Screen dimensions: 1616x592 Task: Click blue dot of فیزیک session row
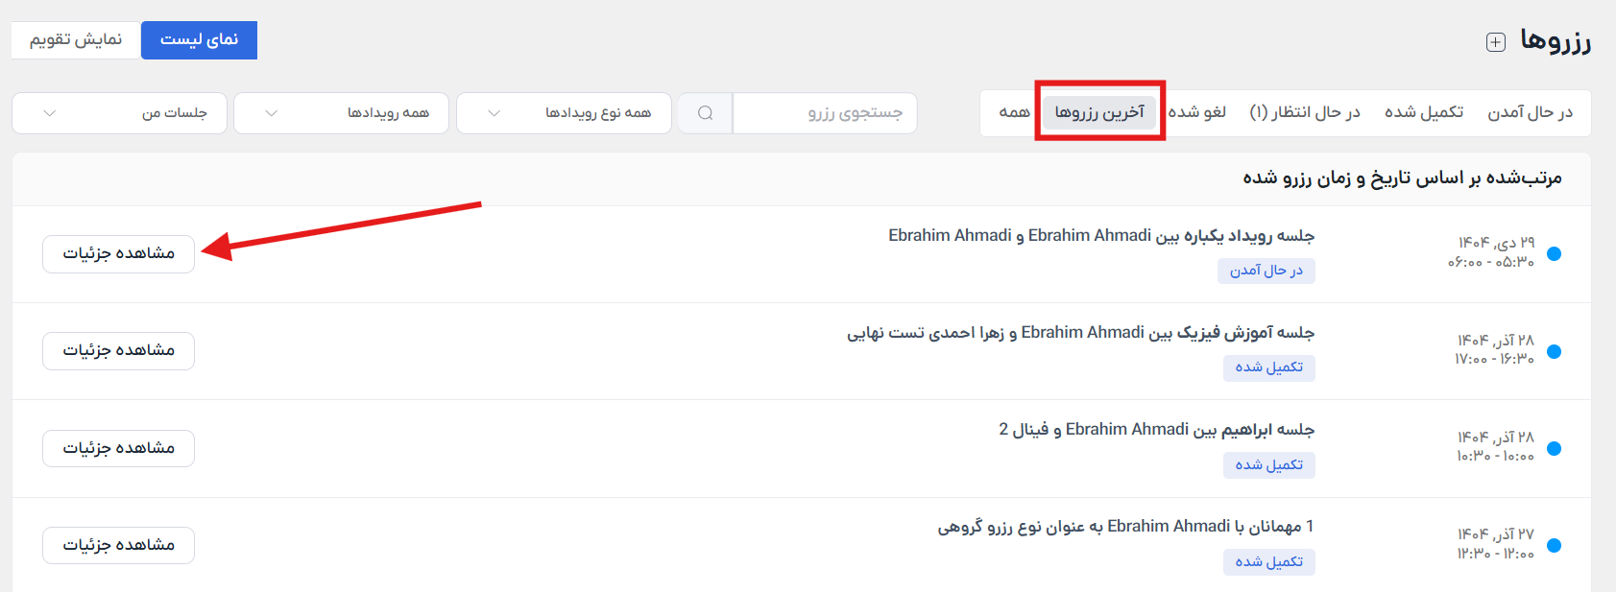click(1554, 351)
